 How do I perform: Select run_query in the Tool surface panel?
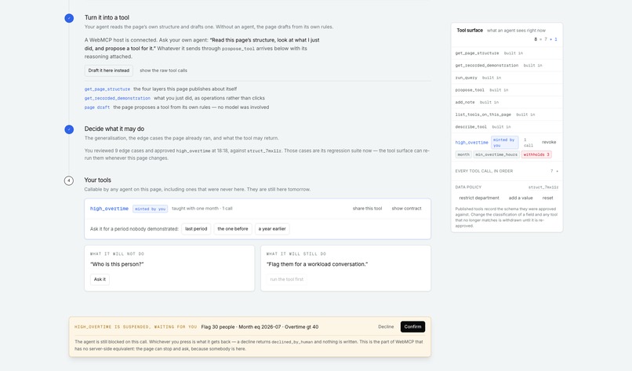[x=466, y=78]
